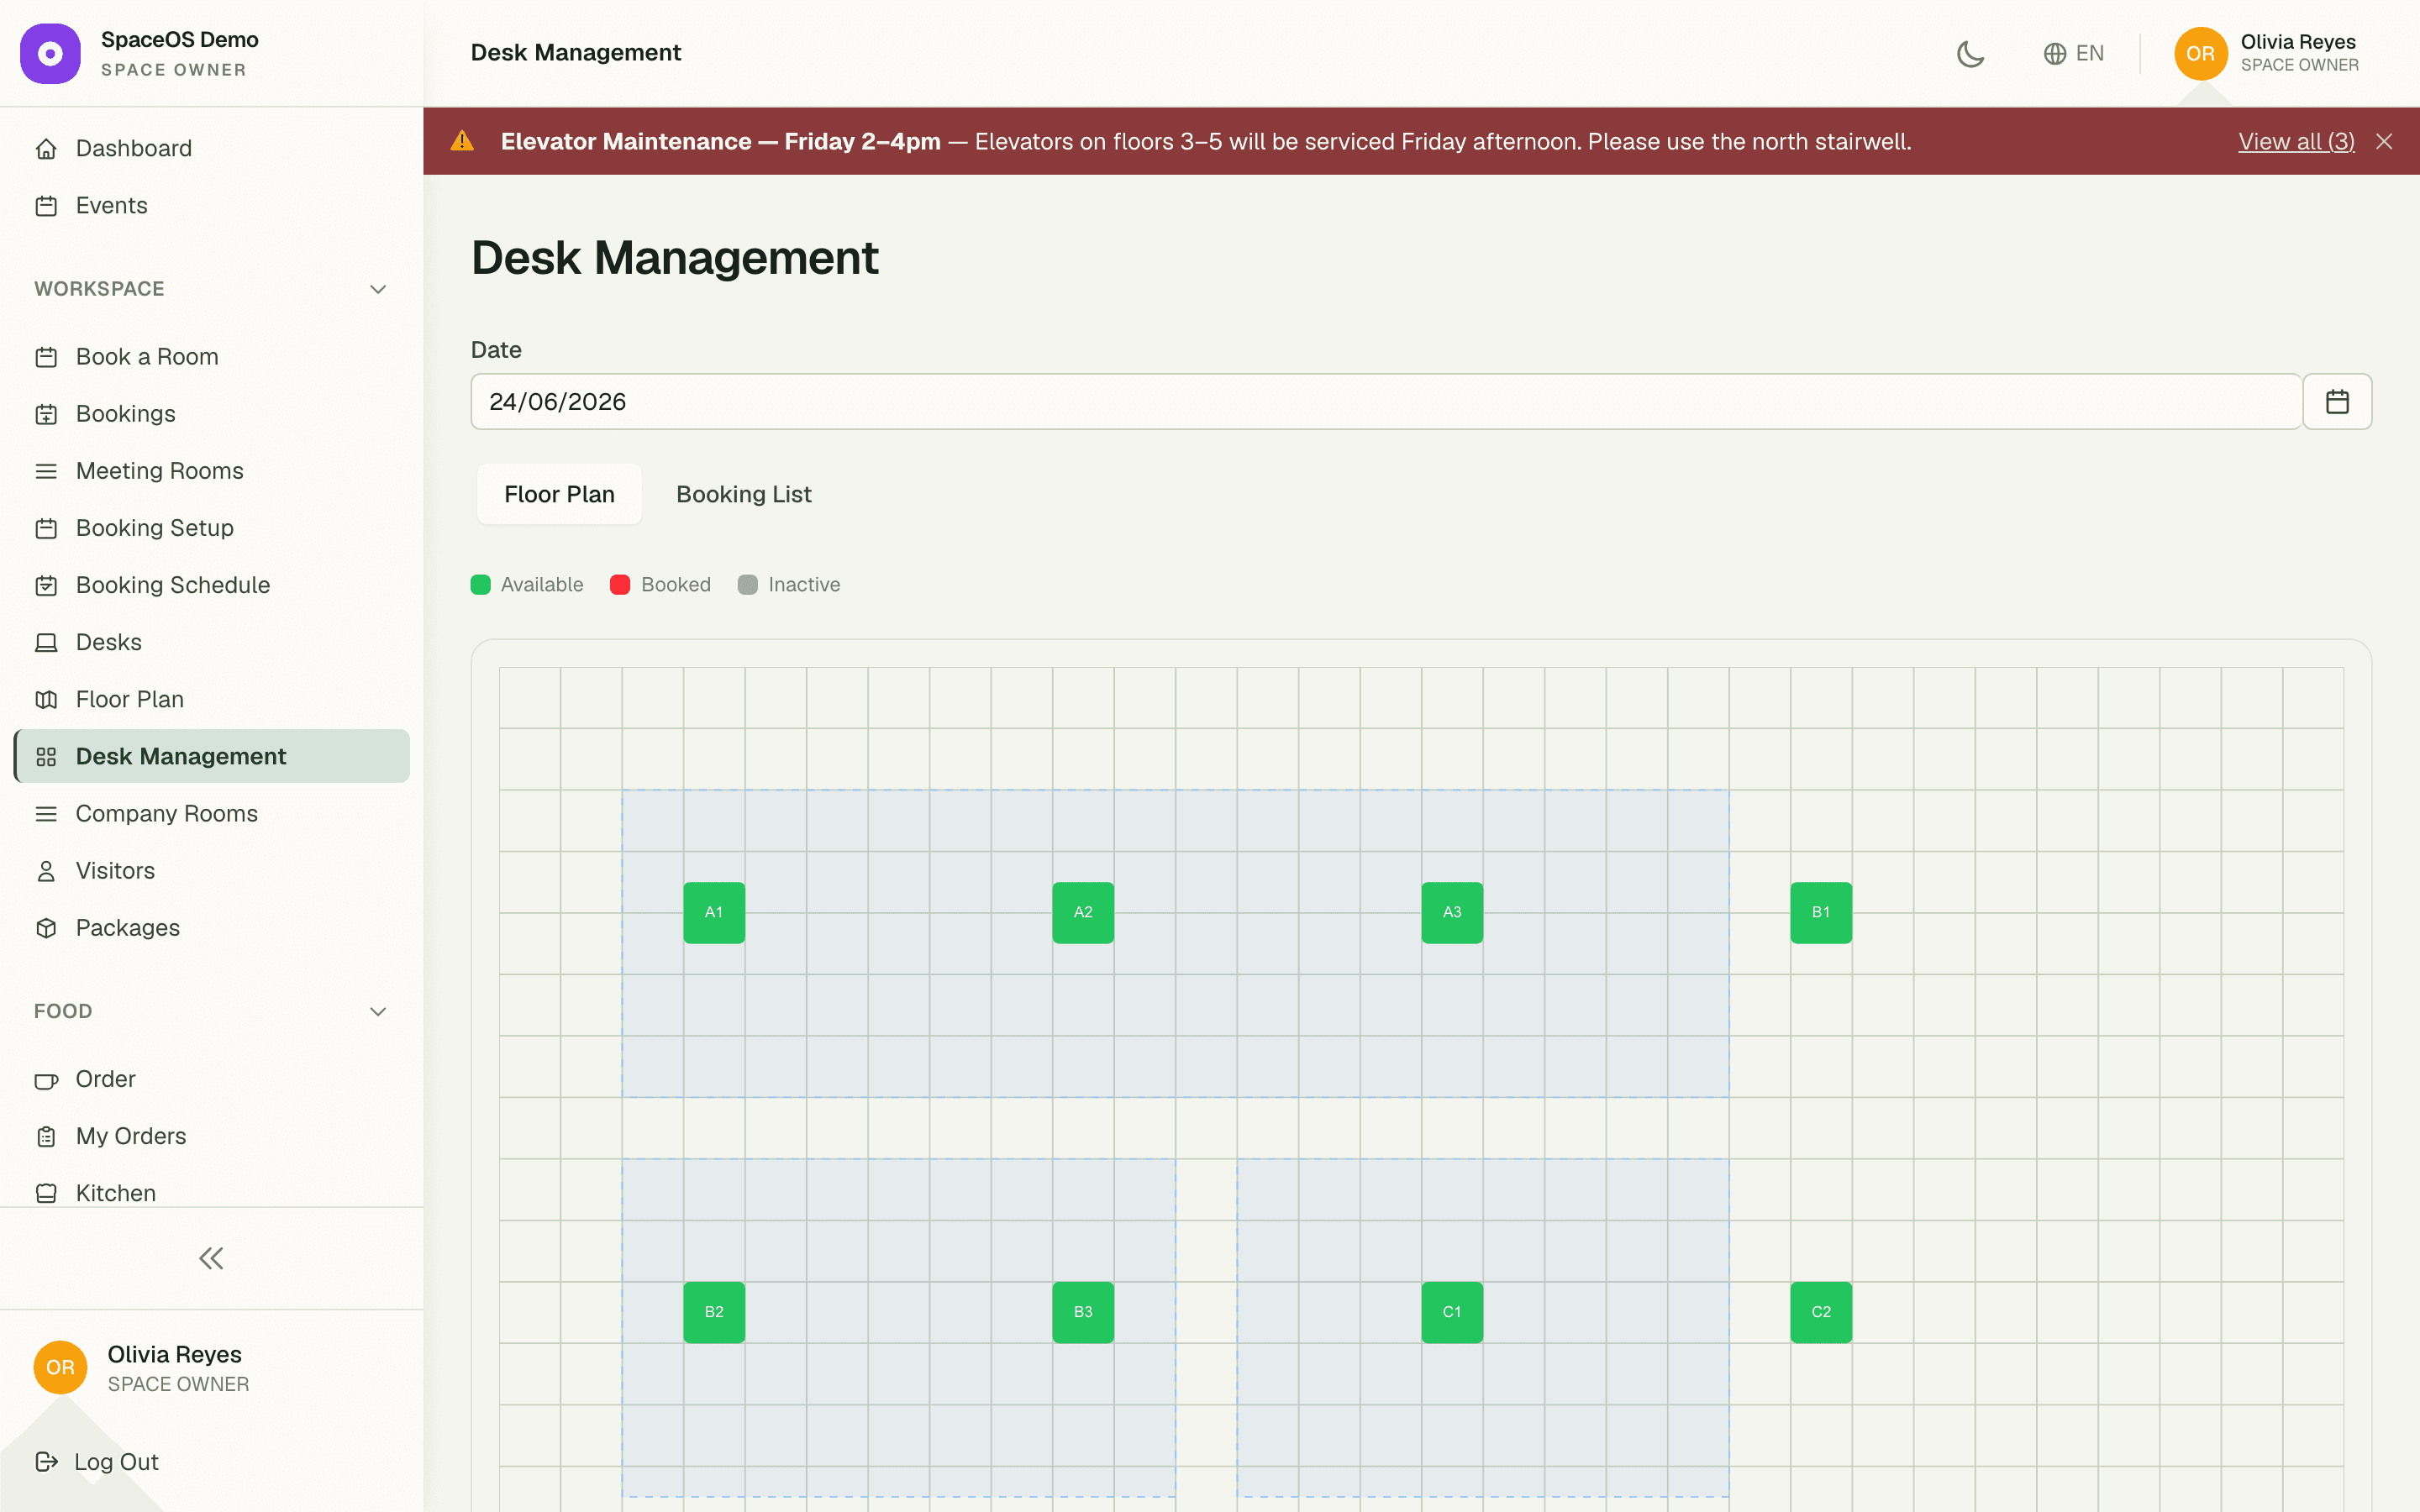Dismiss the Elevator Maintenance banner

pyautogui.click(x=2384, y=142)
